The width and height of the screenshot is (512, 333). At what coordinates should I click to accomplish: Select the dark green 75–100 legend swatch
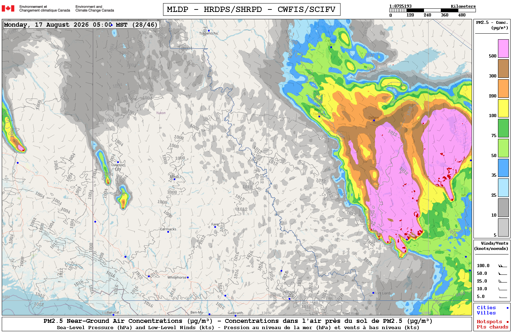coord(503,128)
